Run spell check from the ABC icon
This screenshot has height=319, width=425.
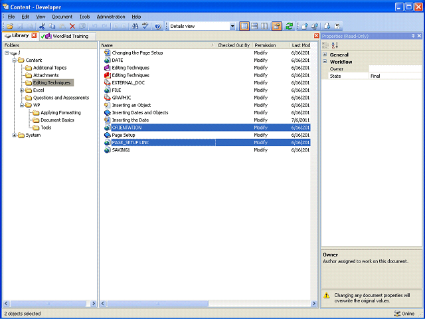click(x=145, y=27)
